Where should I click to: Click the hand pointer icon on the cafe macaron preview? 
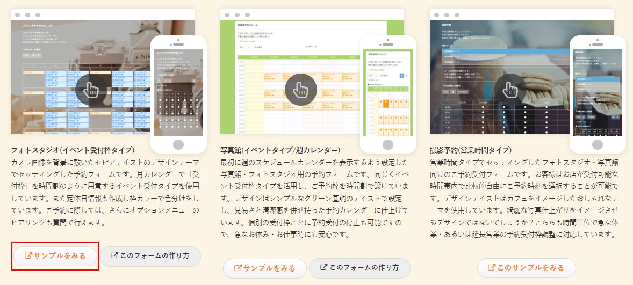point(510,89)
